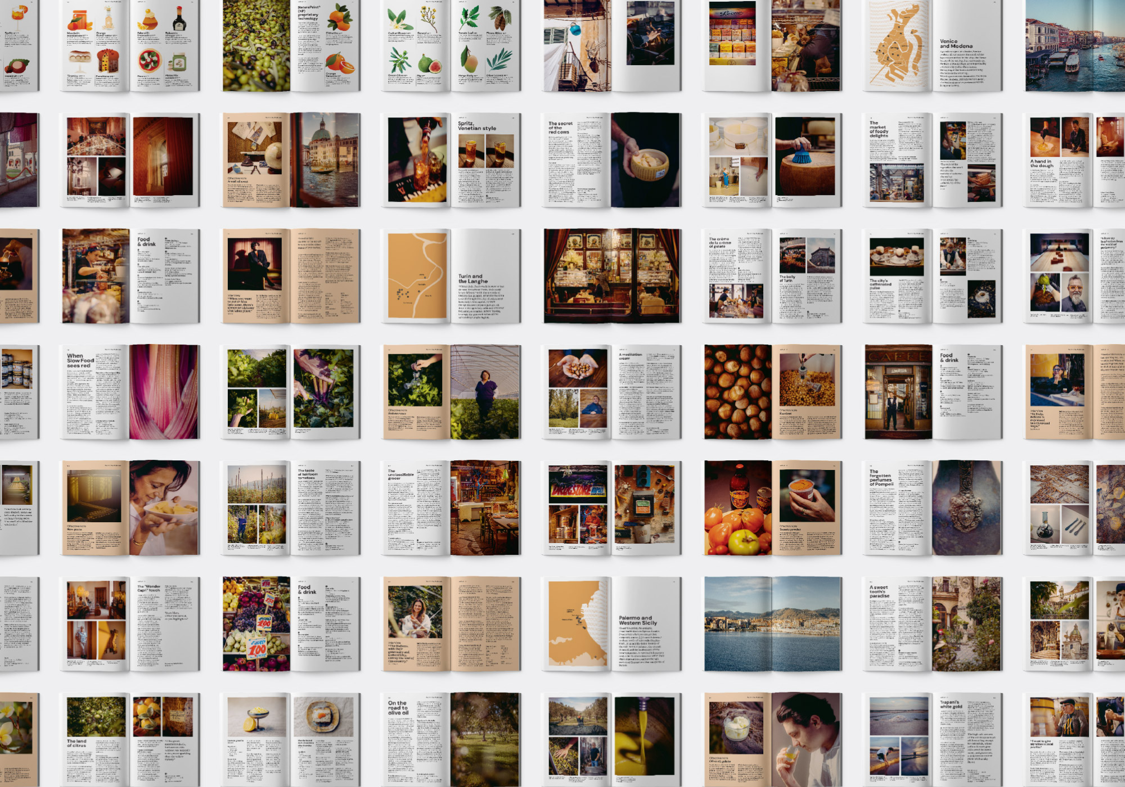Select the orange Sicily map illustration

578,623
